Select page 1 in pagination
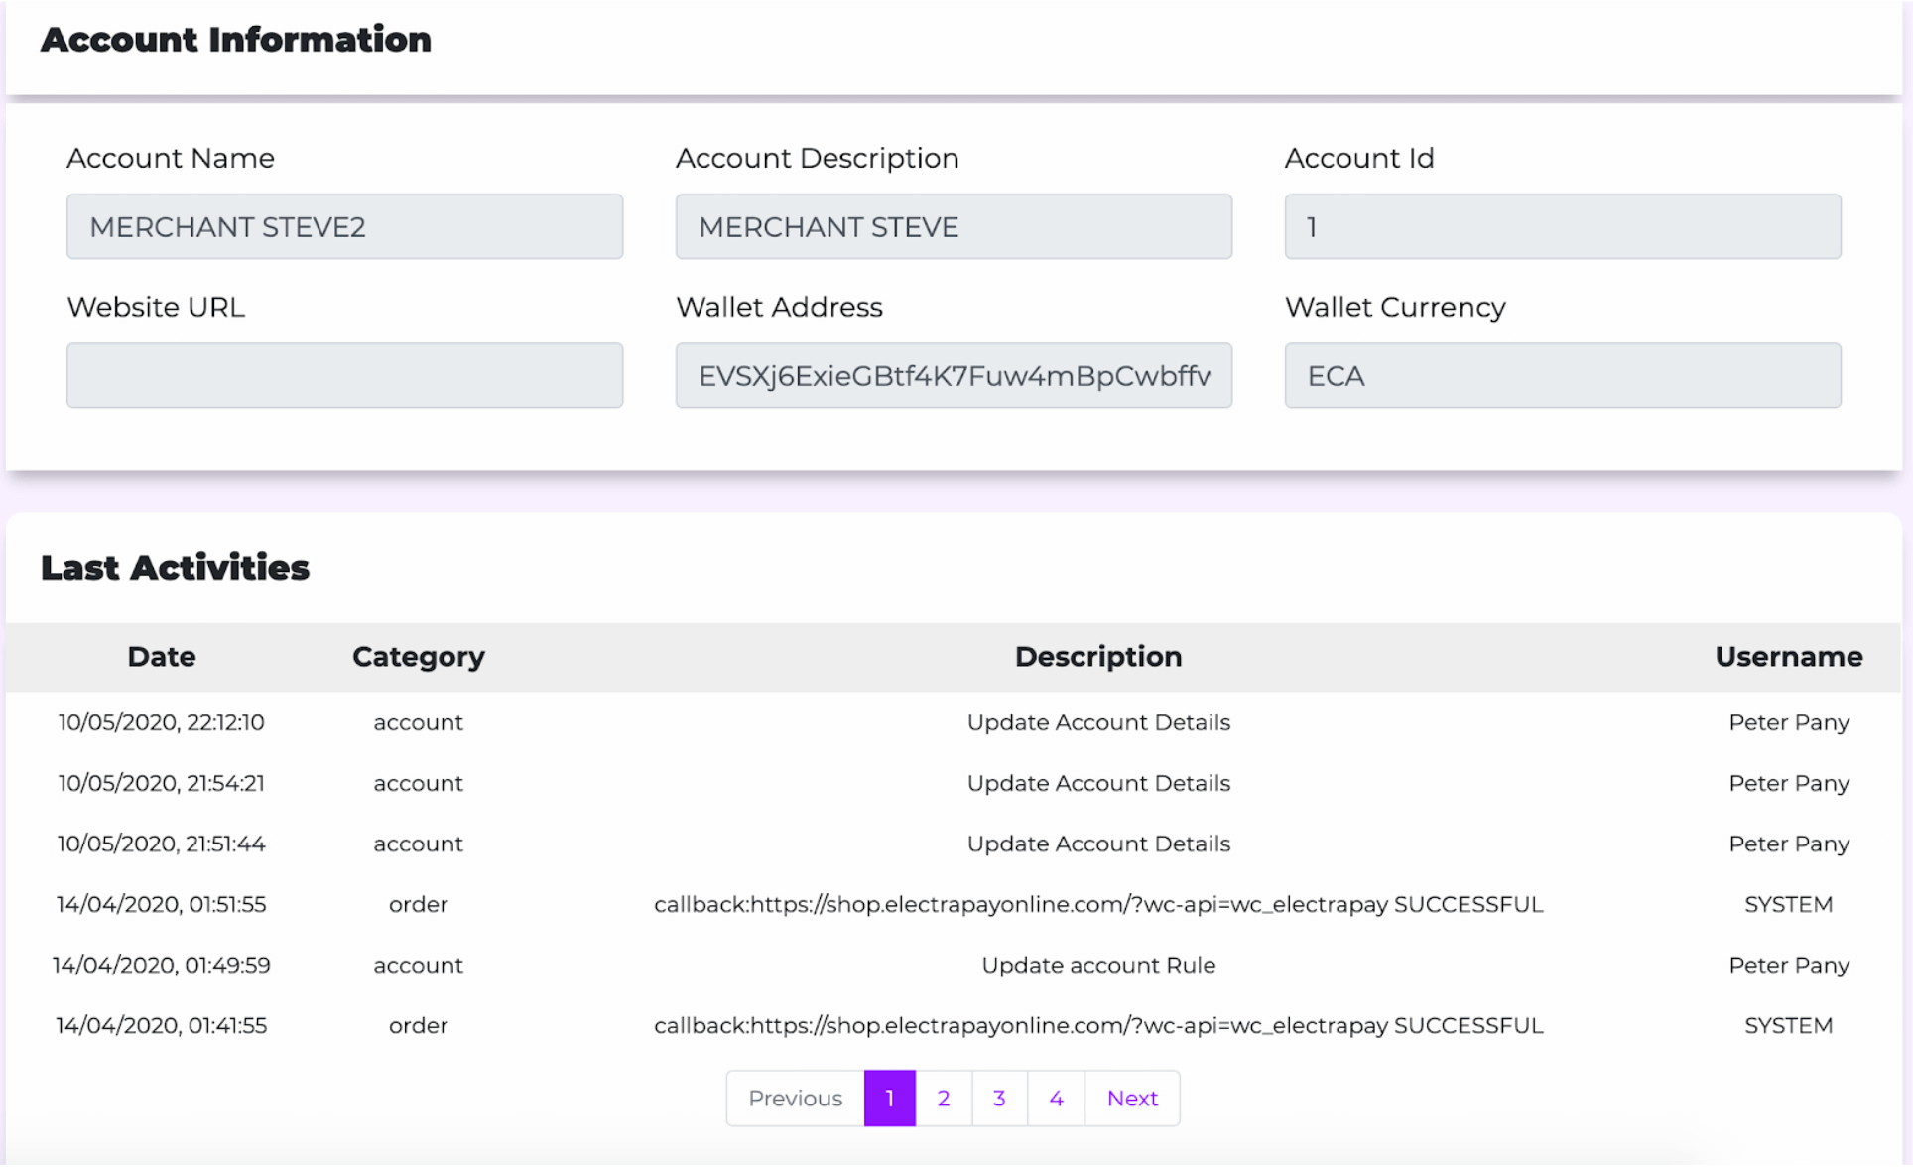 [x=890, y=1098]
